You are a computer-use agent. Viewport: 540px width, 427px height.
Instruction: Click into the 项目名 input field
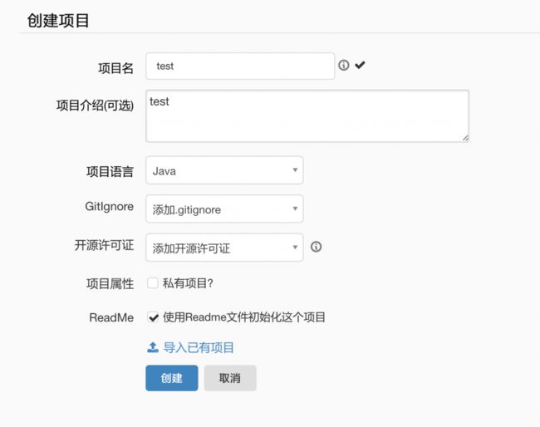click(240, 66)
